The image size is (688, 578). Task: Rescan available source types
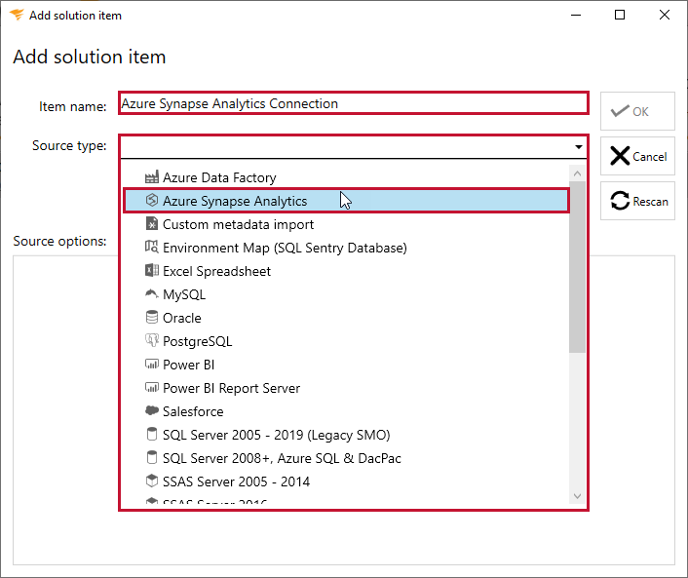(x=637, y=201)
